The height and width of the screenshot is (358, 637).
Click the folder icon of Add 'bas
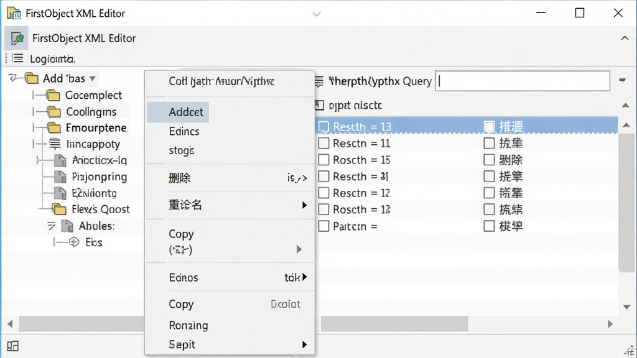(31, 78)
